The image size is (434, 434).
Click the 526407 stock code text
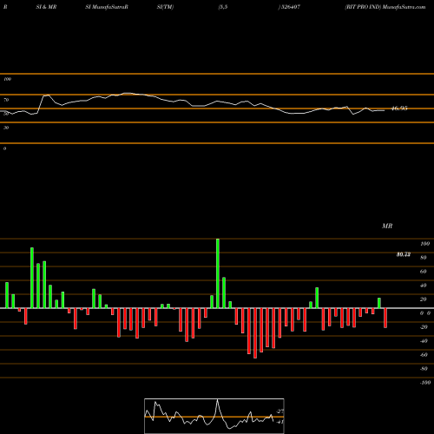tap(291, 7)
